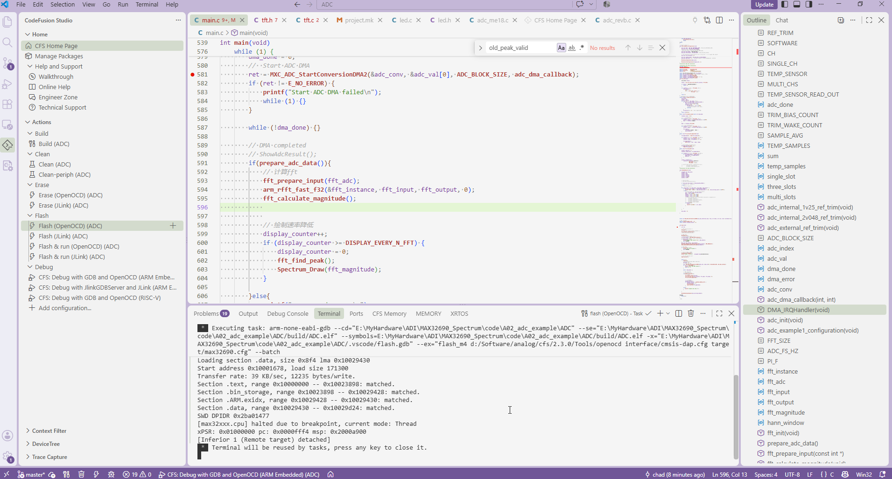Expand replace field in find widget
Image resolution: width=892 pixels, height=479 pixels.
coord(480,48)
